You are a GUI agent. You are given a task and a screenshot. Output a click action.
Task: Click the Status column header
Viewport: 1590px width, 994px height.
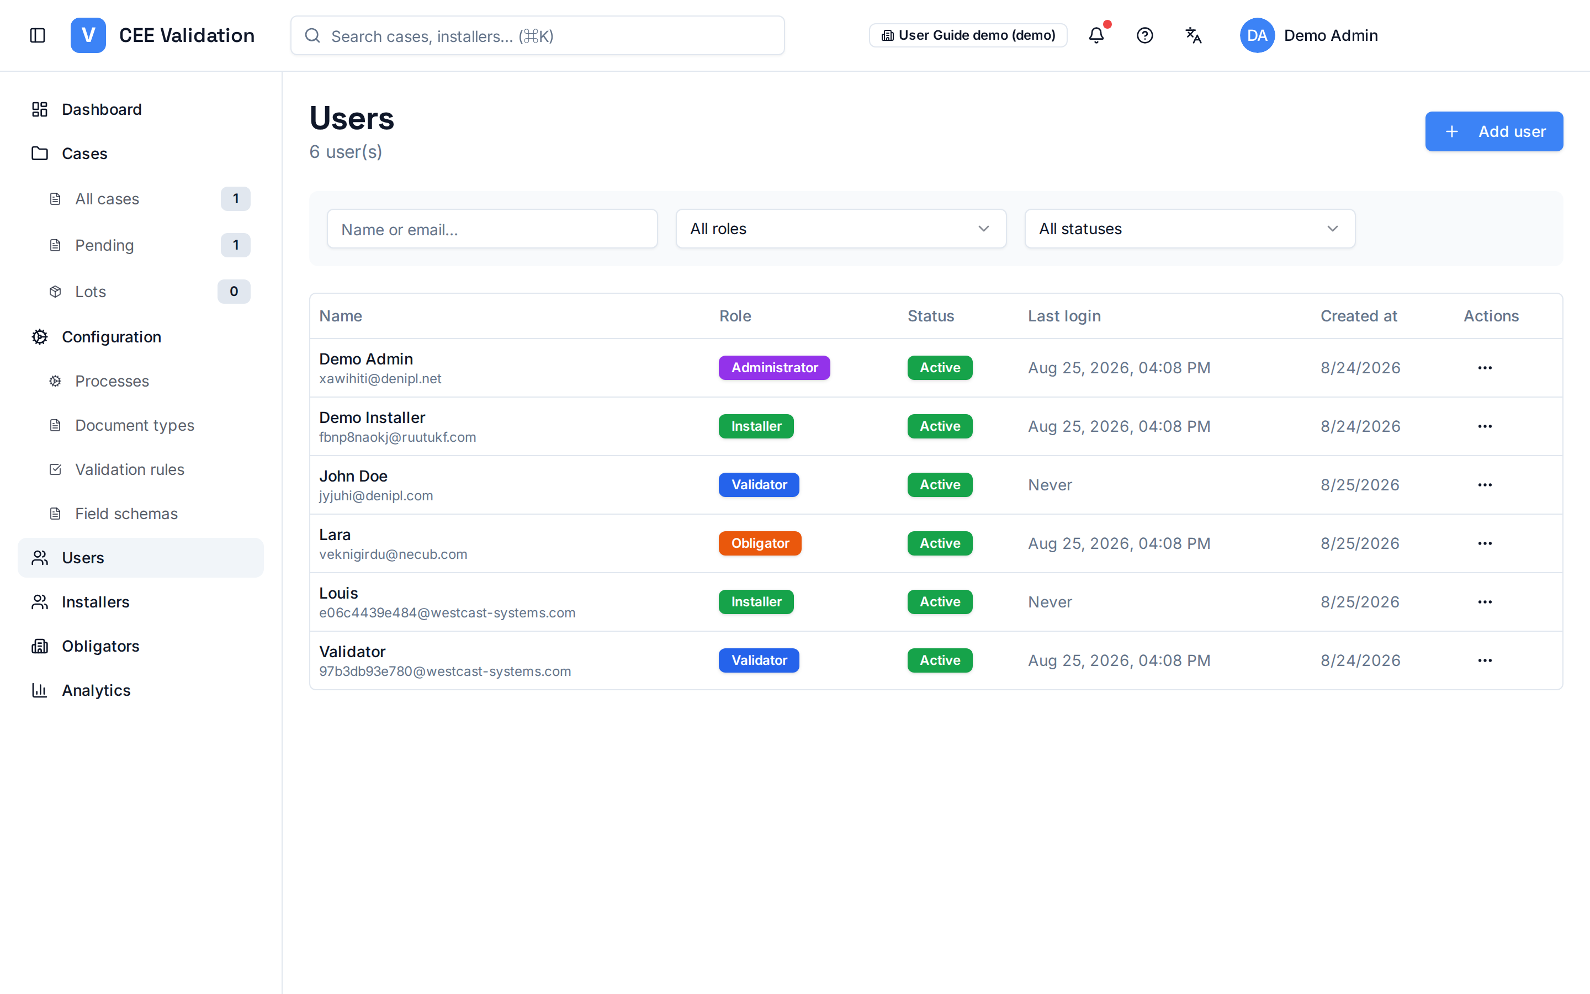[x=930, y=316]
